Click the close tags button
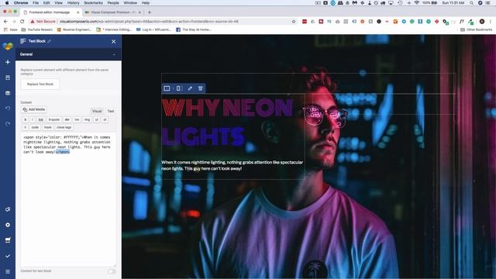496x279 pixels. tap(64, 127)
